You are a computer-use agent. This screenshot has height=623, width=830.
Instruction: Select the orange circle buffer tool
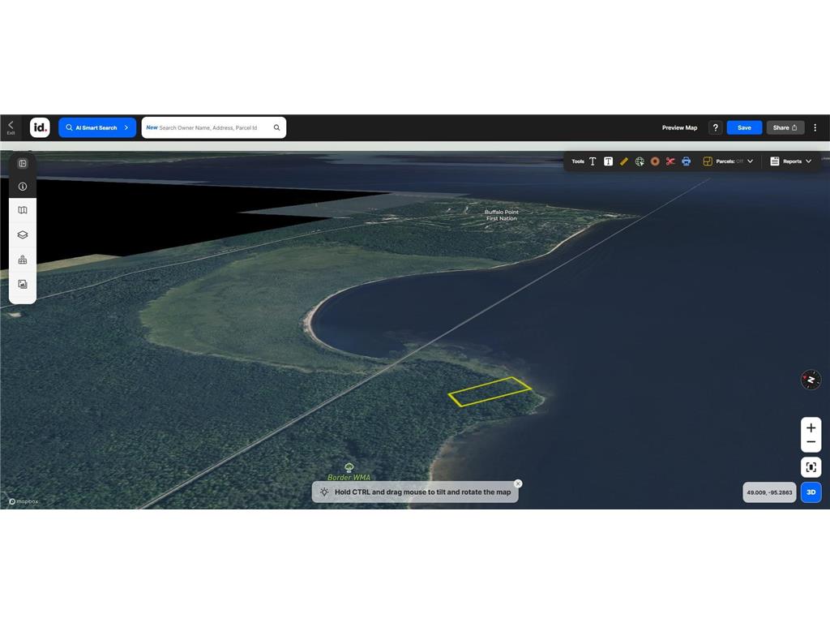[x=655, y=161]
